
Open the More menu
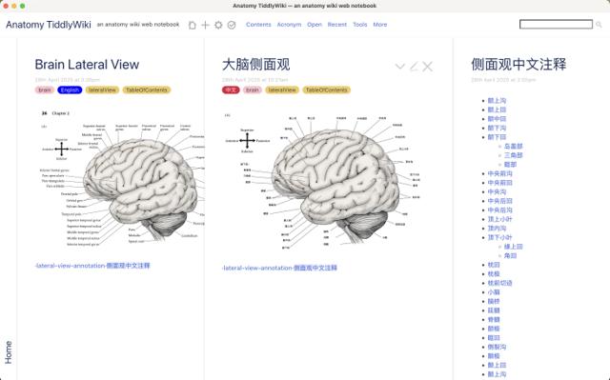[x=380, y=25]
